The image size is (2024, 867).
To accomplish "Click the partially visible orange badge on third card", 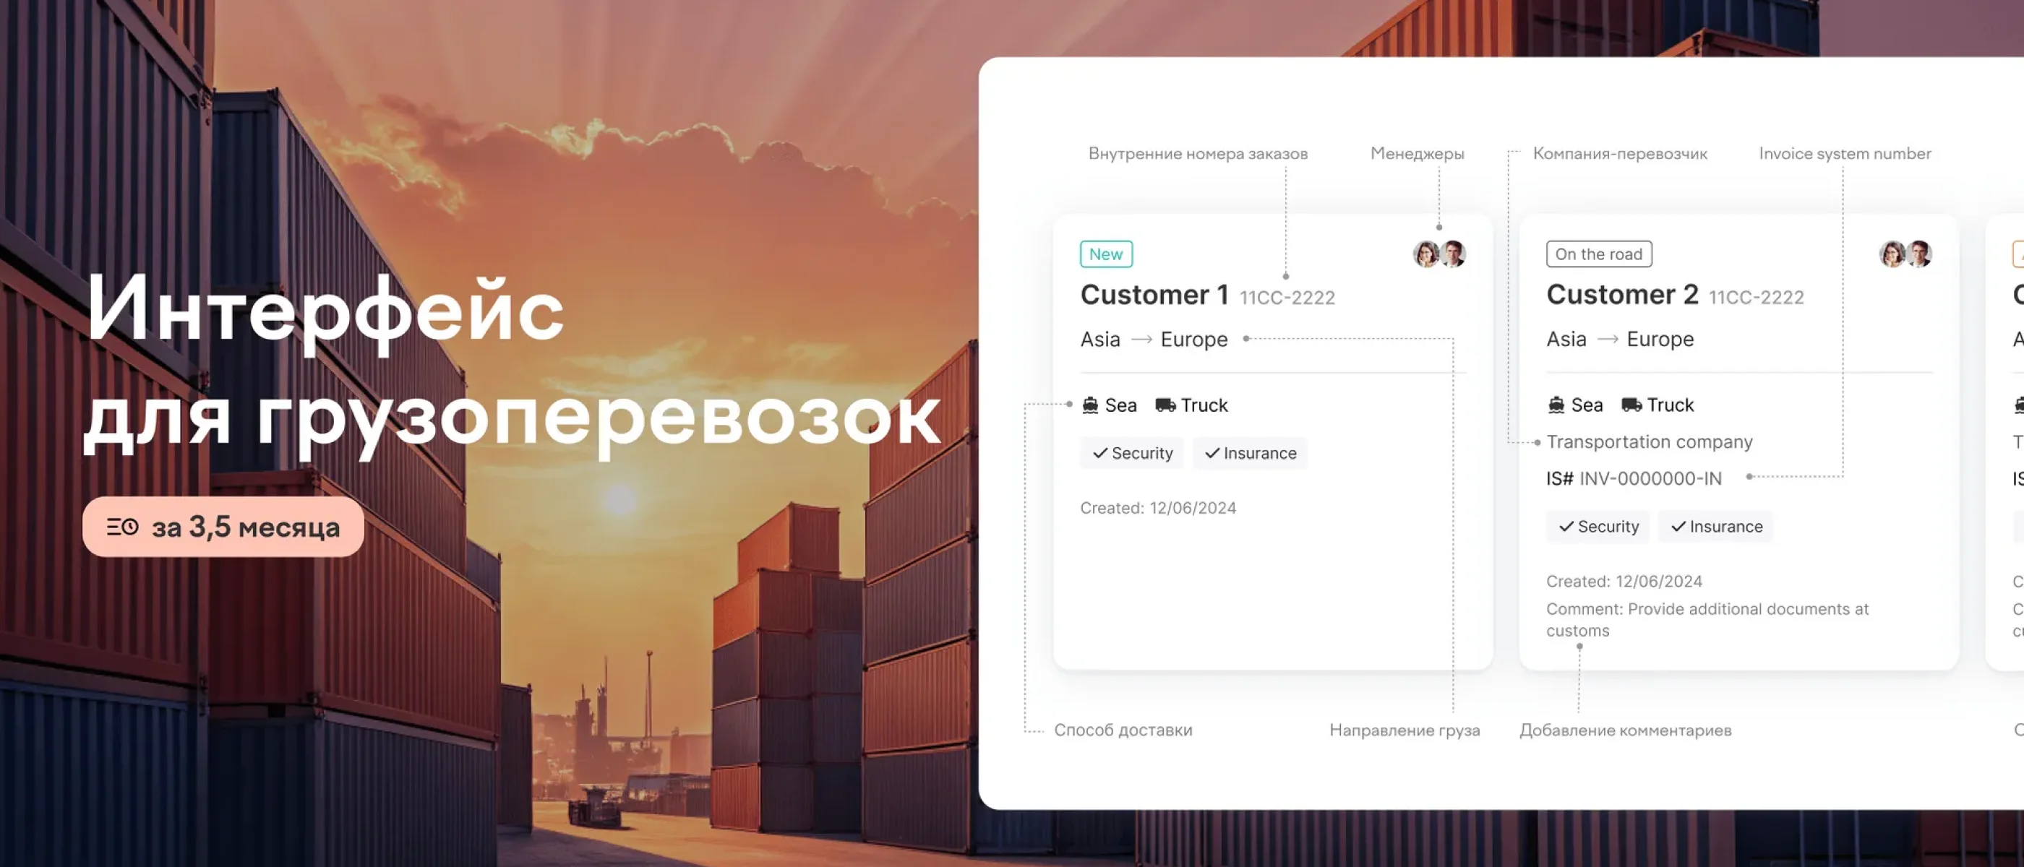I will point(2017,254).
